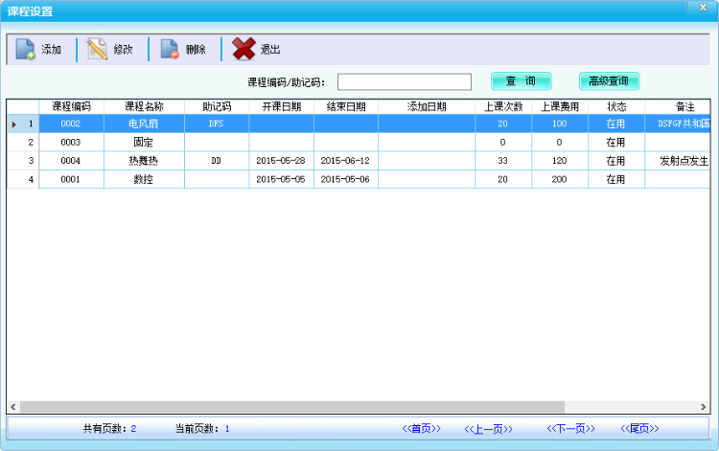Click the 修改 toolbar label
This screenshot has height=451, width=719.
click(124, 50)
